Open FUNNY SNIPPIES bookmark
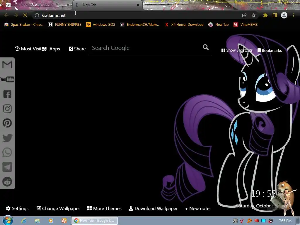Viewport: 300px width, 225px height. (65, 25)
